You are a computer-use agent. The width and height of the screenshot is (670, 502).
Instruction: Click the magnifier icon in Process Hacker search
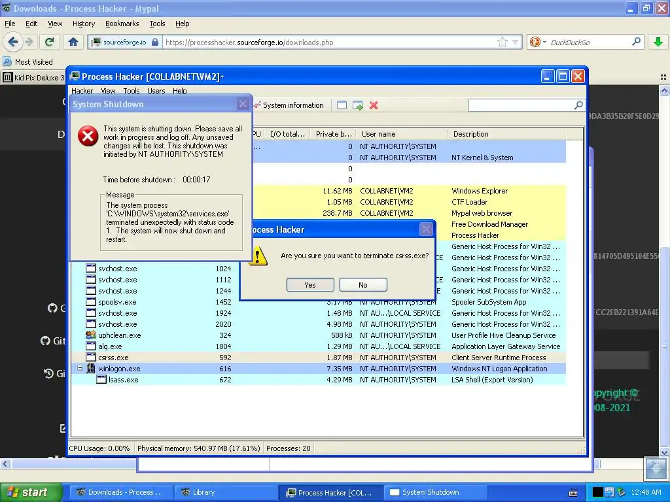click(578, 105)
